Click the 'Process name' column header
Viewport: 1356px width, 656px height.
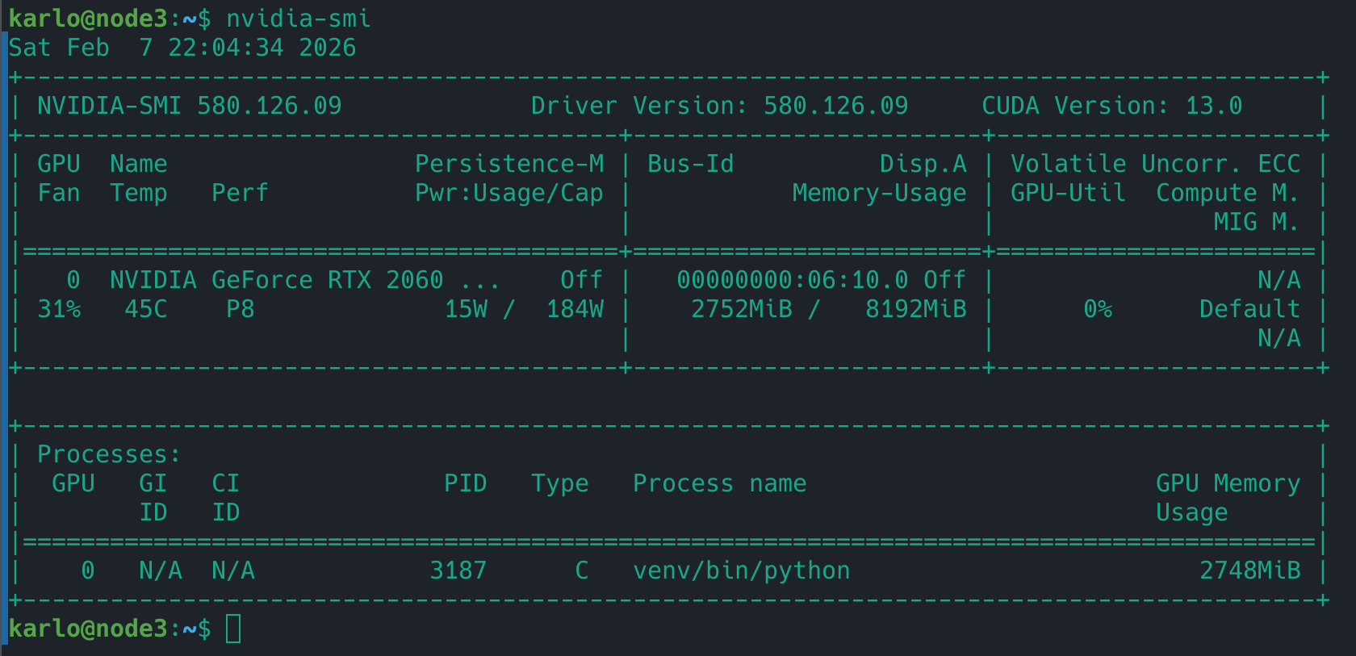pos(720,483)
